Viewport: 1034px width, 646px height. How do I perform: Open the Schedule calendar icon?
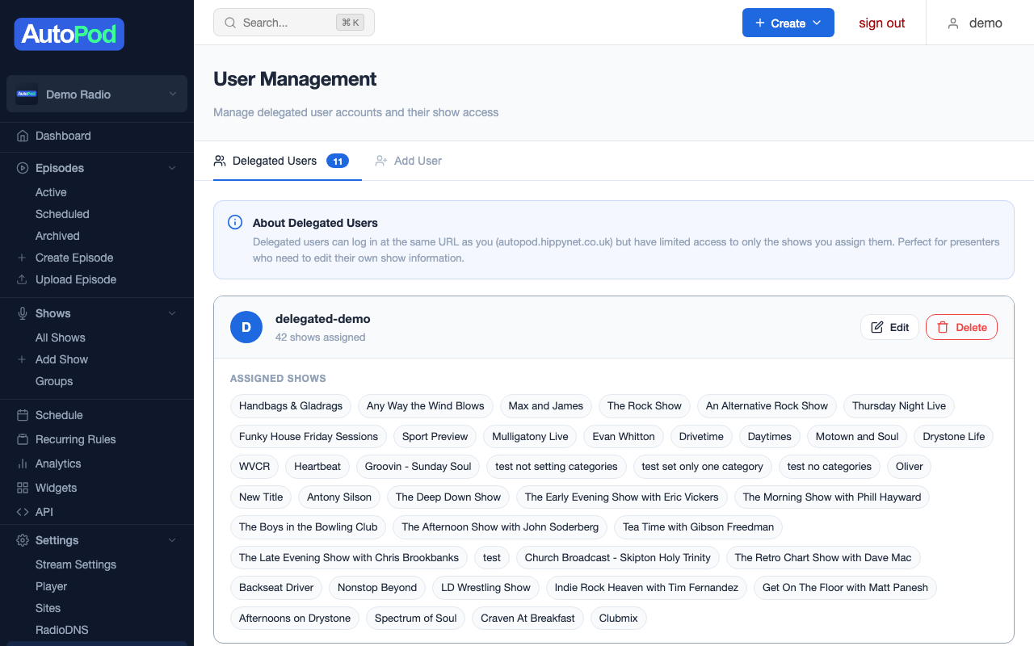pyautogui.click(x=22, y=415)
